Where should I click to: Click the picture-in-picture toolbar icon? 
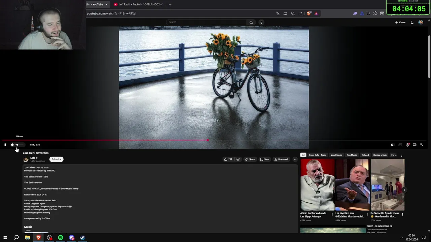285,13
